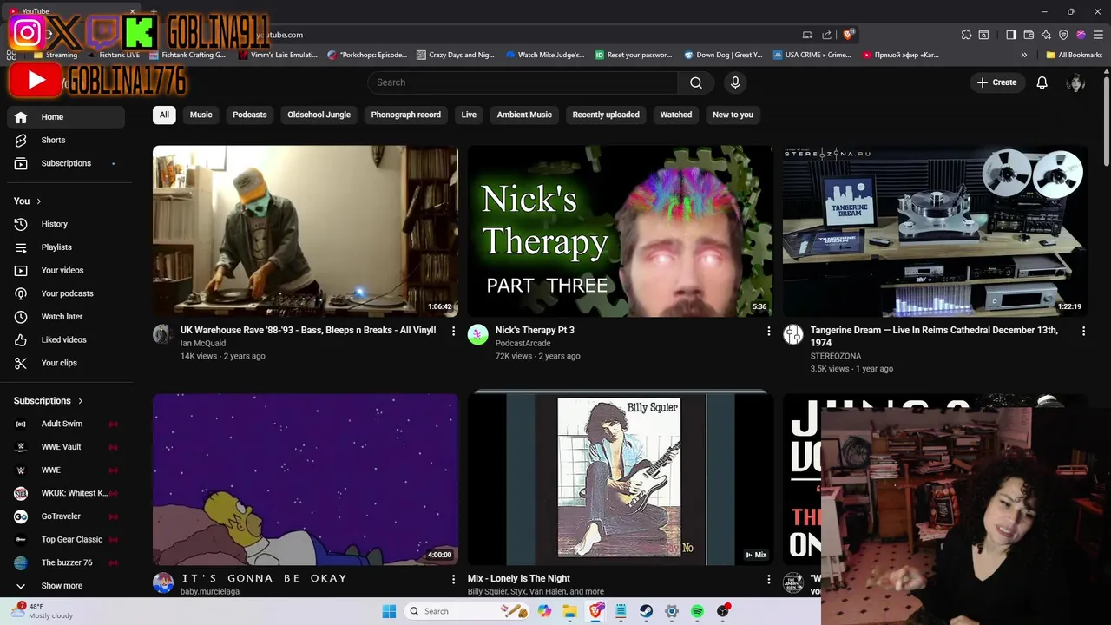This screenshot has height=625, width=1111.
Task: Play the Homer Simpson It's Gonna Be Okay thumbnail
Action: 306,479
